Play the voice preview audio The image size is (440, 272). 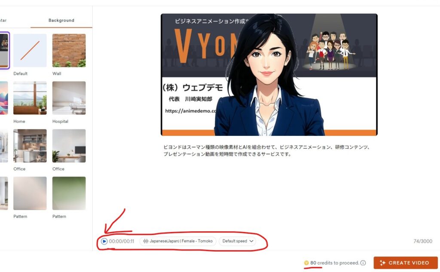click(x=104, y=241)
